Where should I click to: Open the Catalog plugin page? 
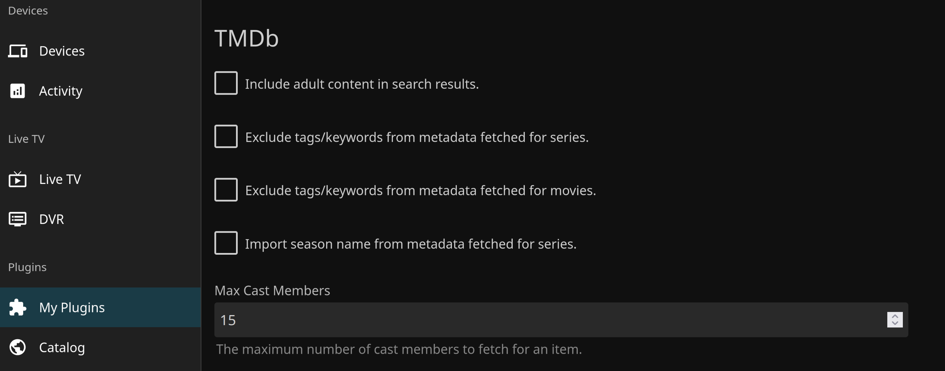[x=62, y=347]
